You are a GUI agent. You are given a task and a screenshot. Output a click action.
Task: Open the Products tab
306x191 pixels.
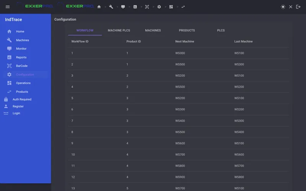187,31
